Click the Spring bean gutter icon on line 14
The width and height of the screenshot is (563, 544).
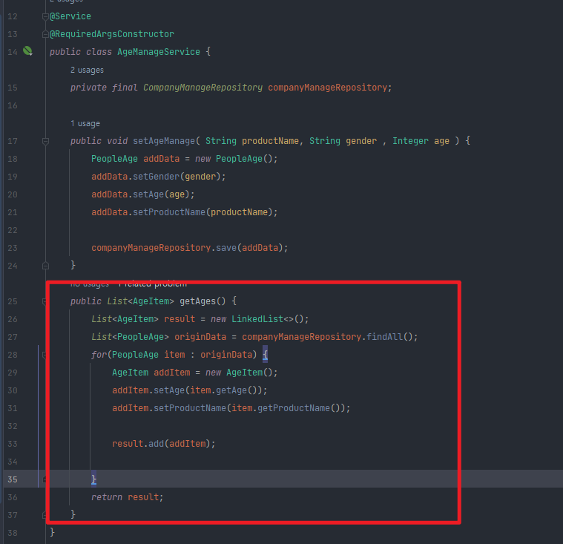27,51
